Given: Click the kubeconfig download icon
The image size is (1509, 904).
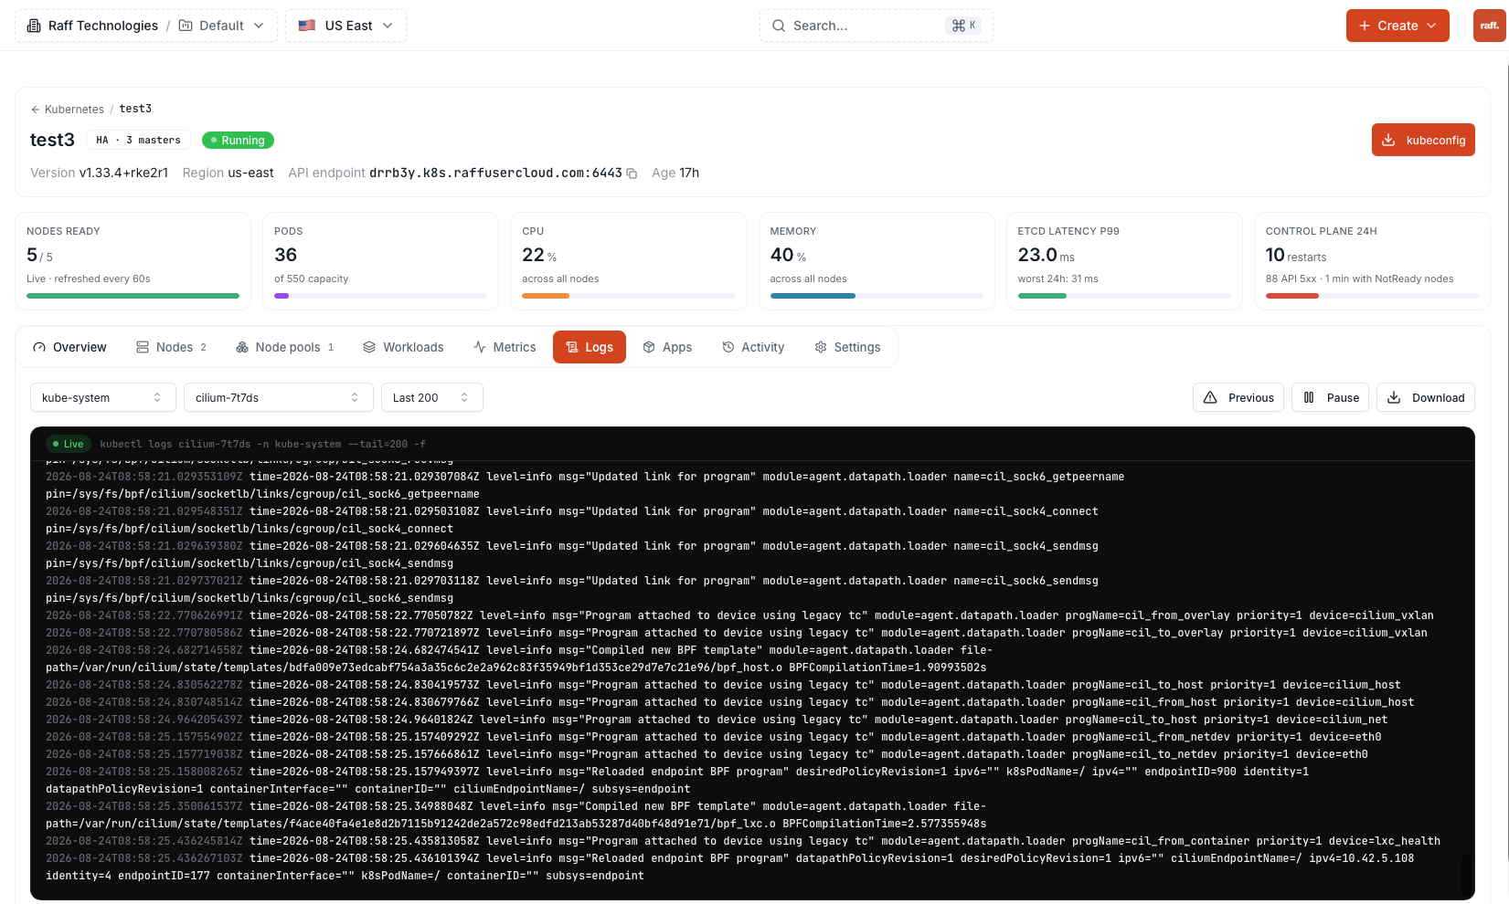Looking at the screenshot, I should click(x=1388, y=140).
